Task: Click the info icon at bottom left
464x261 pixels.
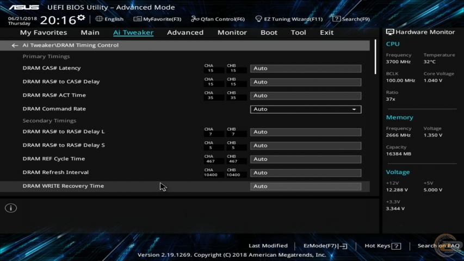Action: 11,208
